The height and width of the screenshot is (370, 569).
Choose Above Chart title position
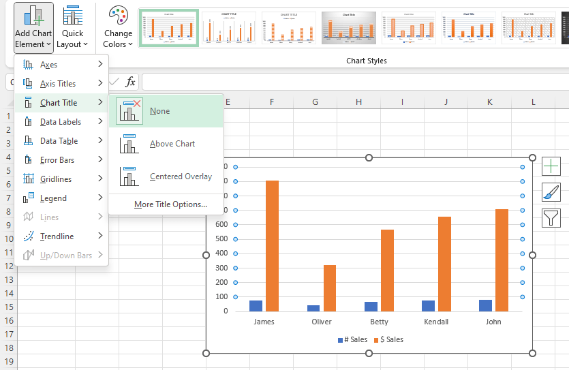tap(166, 144)
